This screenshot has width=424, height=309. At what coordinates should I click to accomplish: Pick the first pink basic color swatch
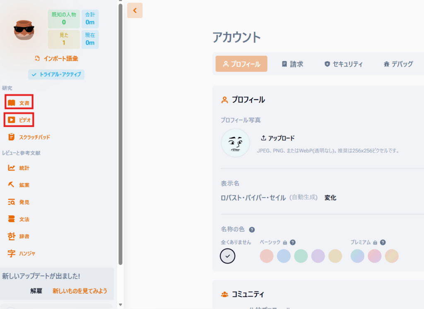click(x=267, y=256)
